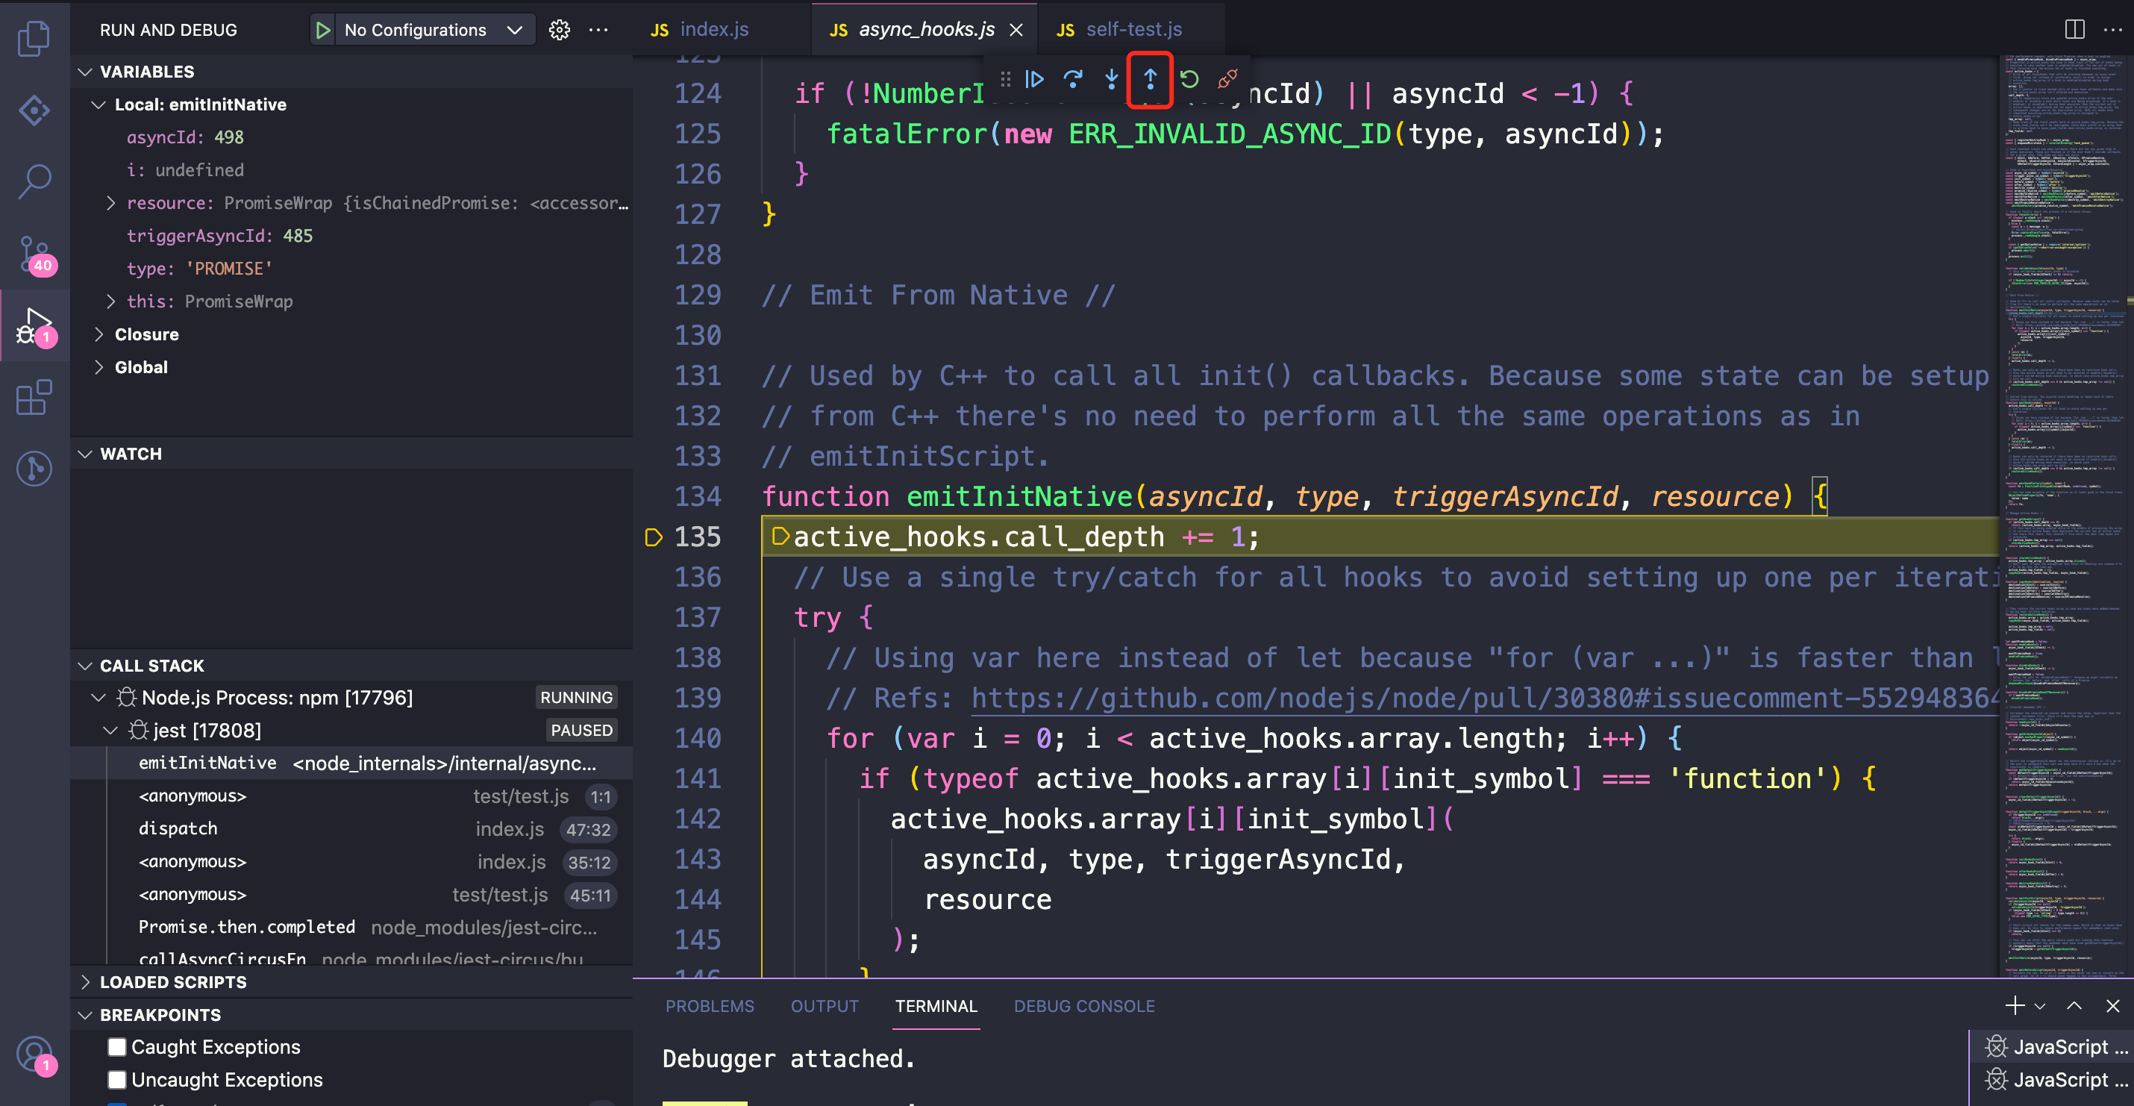The image size is (2134, 1106).
Task: Select the TERMINAL panel tab
Action: pyautogui.click(x=936, y=1006)
